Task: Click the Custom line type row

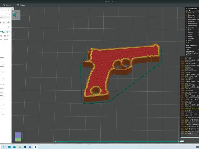Action: (192, 32)
